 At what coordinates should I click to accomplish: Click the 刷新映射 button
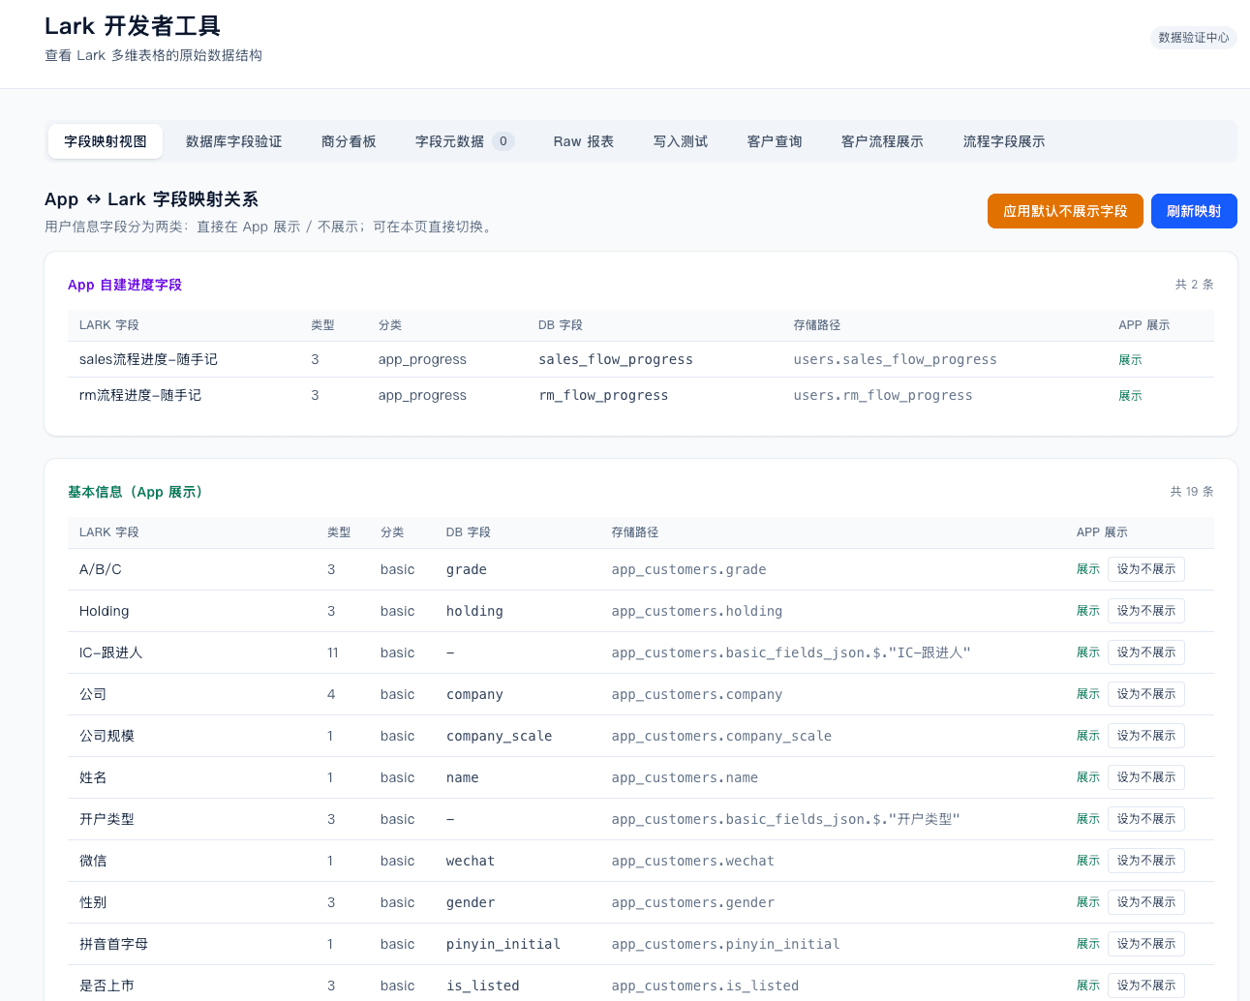1194,211
